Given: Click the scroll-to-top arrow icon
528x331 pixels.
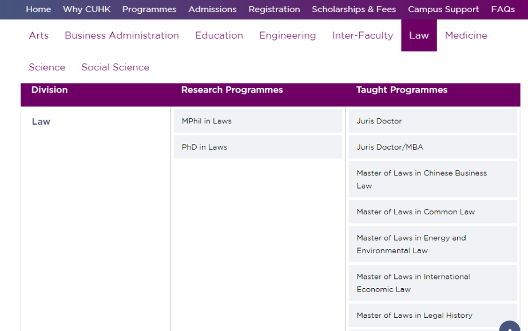Looking at the screenshot, I should click(x=510, y=326).
